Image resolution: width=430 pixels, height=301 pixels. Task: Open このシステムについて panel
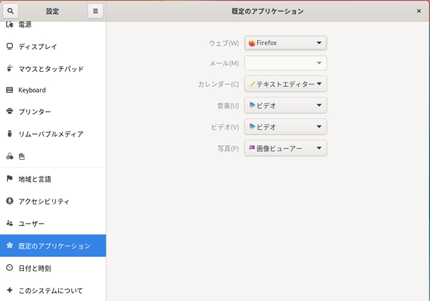pyautogui.click(x=50, y=290)
